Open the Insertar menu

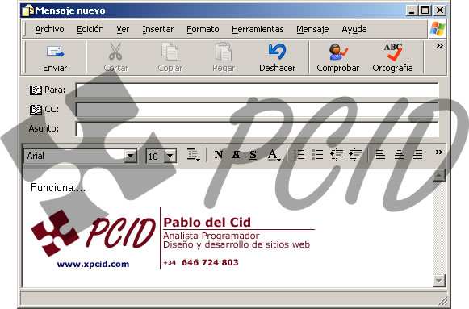point(158,29)
